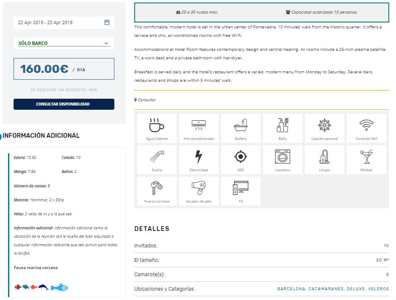
Task: Open the Catamaranes category link
Action: point(326,289)
